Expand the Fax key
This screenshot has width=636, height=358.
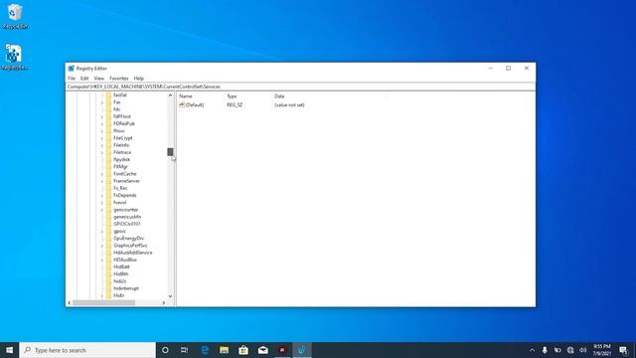click(x=101, y=102)
